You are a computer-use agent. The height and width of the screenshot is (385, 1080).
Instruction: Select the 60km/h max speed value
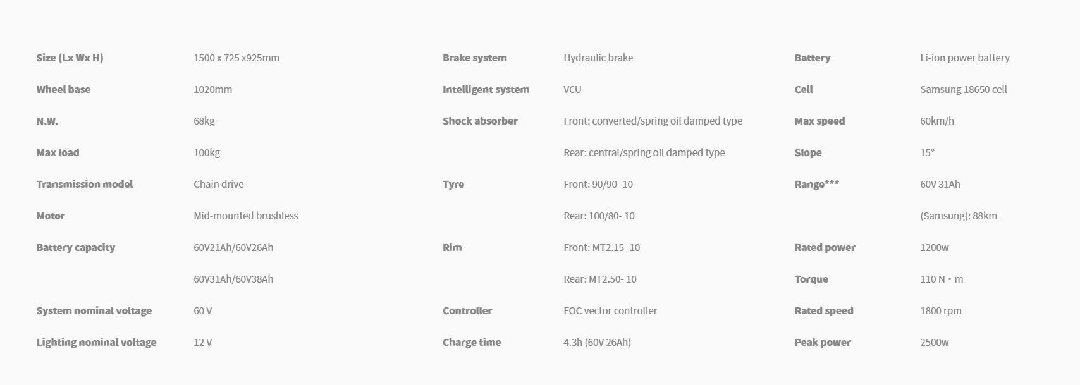(936, 121)
